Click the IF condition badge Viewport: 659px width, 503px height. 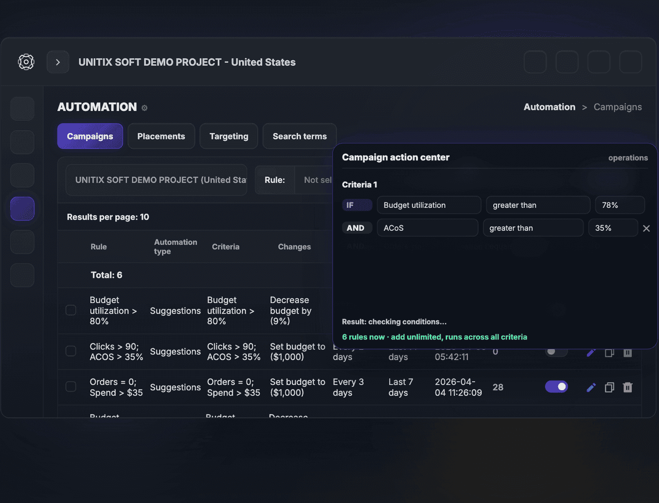[x=357, y=205]
